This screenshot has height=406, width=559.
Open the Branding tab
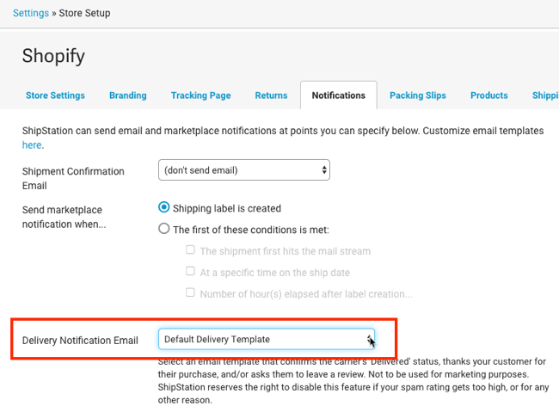click(127, 95)
